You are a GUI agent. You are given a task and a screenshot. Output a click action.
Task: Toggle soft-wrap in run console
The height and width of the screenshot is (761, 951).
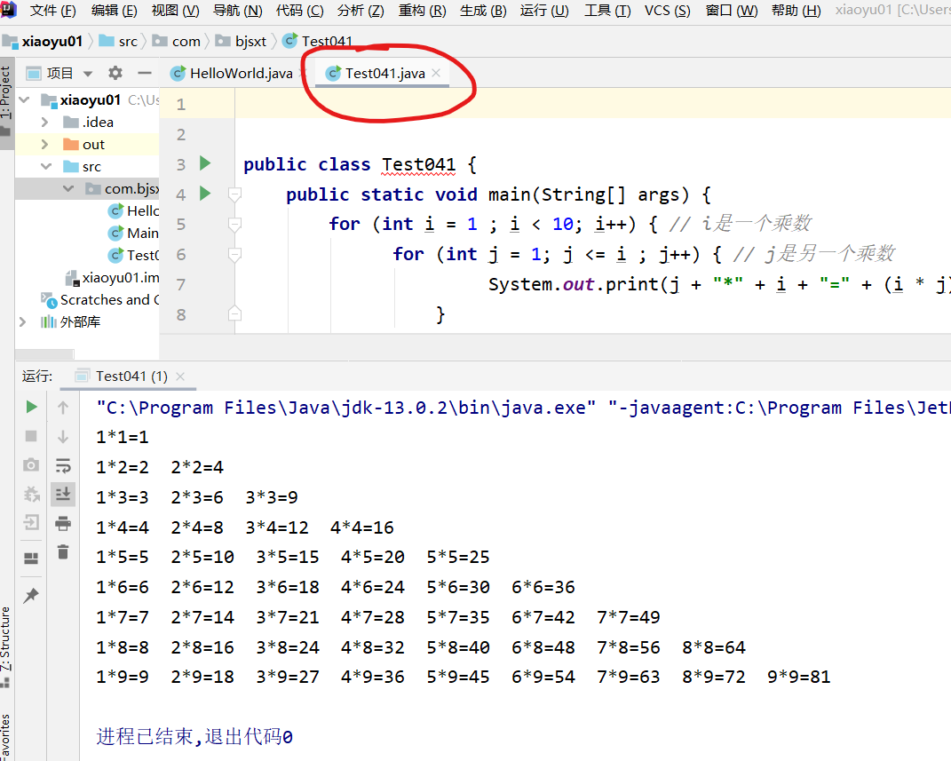63,465
